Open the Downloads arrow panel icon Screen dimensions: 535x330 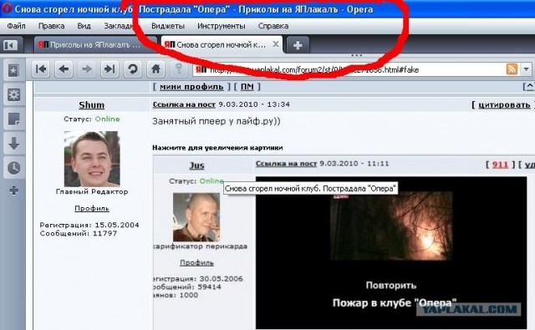click(x=13, y=144)
